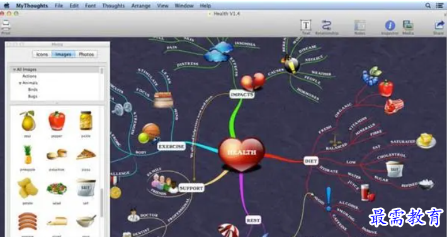
Task: Toggle the Media toolbar icon
Action: click(408, 25)
